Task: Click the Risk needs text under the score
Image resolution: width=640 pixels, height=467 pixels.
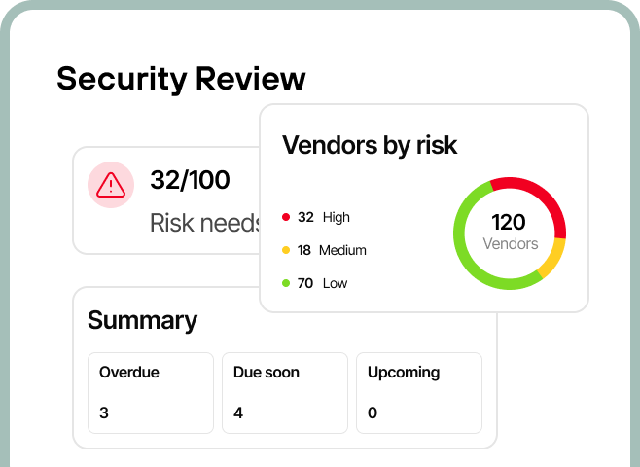Action: pos(205,224)
